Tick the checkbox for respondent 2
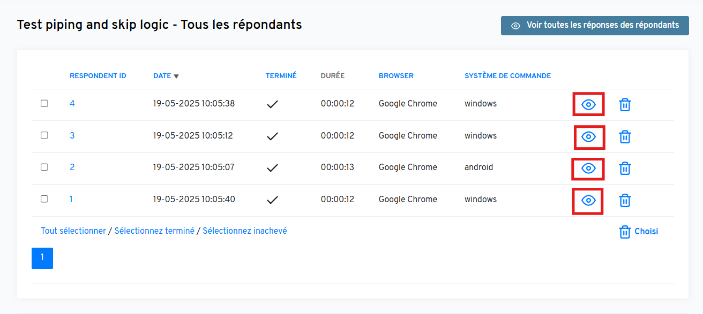The width and height of the screenshot is (703, 314). (44, 167)
